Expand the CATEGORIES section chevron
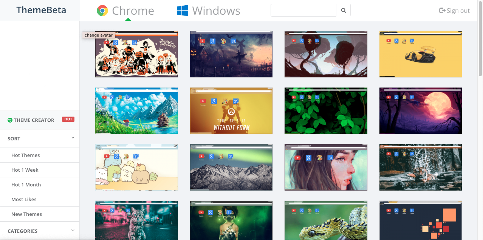The width and height of the screenshot is (483, 240). point(73,230)
